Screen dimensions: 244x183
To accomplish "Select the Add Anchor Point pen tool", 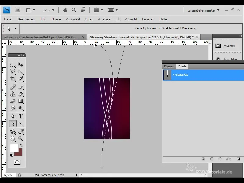I will (x=13, y=116).
